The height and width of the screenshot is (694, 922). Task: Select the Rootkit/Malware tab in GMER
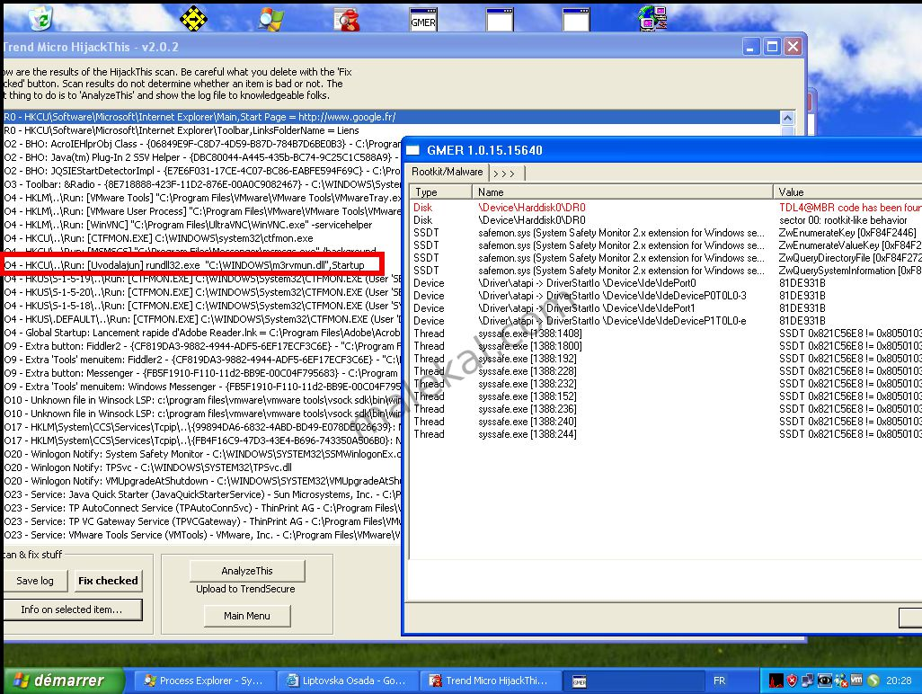click(x=447, y=172)
